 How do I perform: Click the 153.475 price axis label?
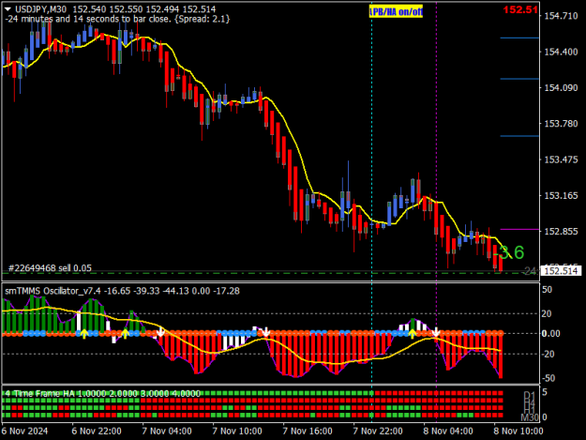pyautogui.click(x=561, y=159)
